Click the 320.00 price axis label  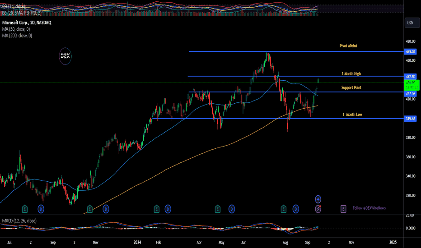pyautogui.click(x=411, y=195)
